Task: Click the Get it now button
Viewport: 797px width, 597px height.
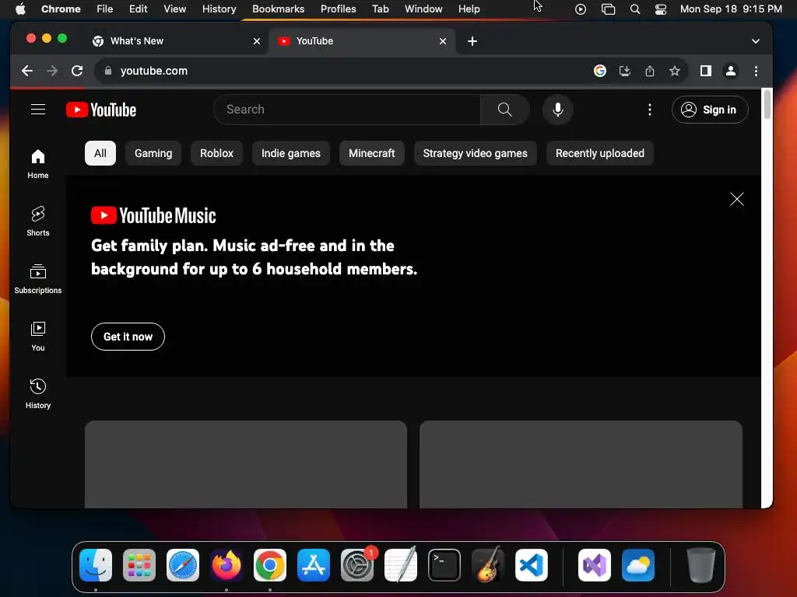Action: [x=128, y=337]
